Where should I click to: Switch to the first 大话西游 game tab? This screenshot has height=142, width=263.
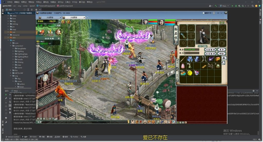(51, 18)
